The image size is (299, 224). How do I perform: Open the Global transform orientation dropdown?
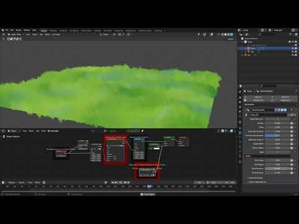pyautogui.click(x=105, y=34)
